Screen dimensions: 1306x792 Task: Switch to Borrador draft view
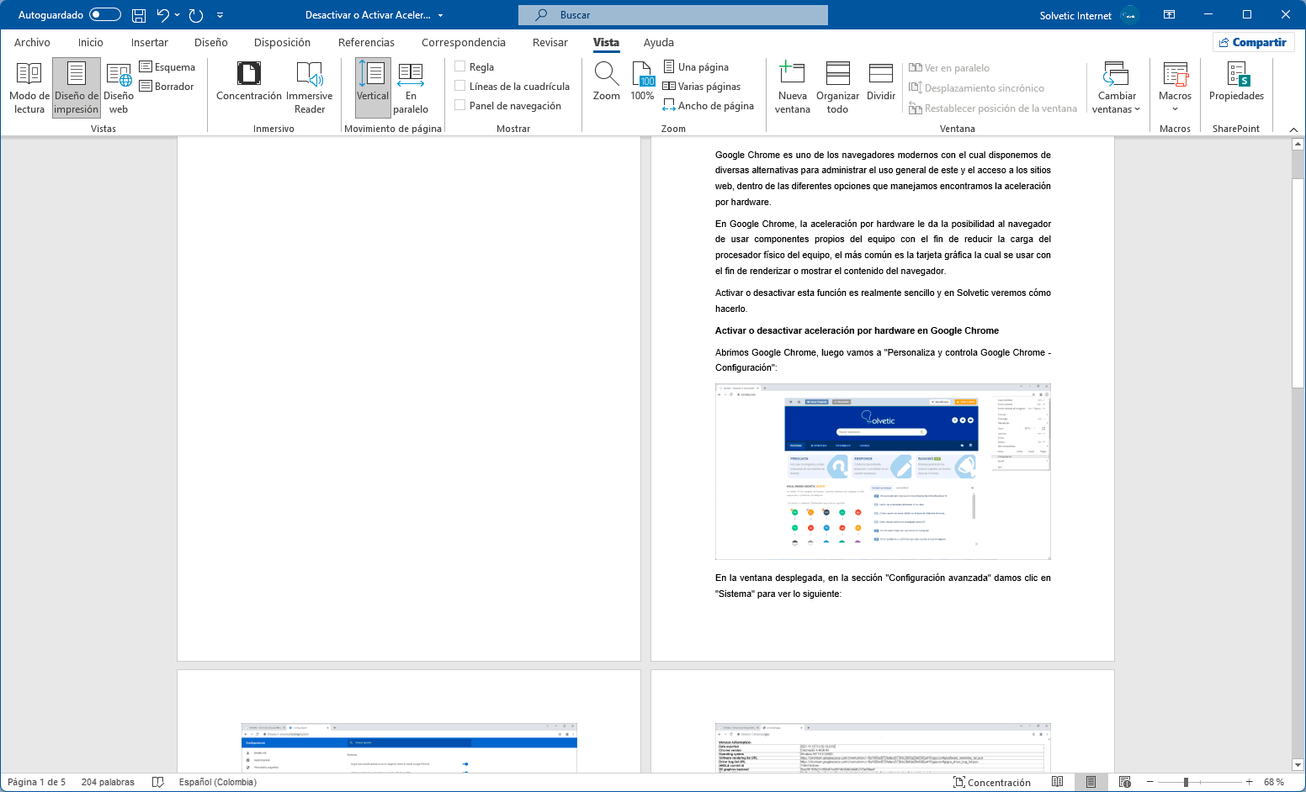pyautogui.click(x=167, y=87)
